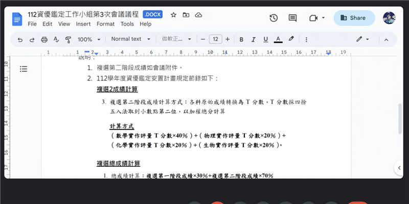The width and height of the screenshot is (409, 204).
Task: Increase font size with the plus button
Action: pos(228,39)
